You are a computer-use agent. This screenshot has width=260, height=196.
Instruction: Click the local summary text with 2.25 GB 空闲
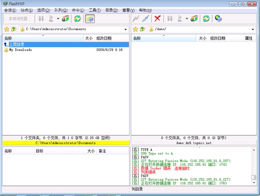coord(65,138)
